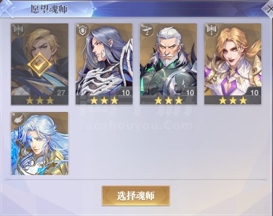Click the level 10 badge on white-bearded hero
The height and width of the screenshot is (216, 273).
click(190, 93)
